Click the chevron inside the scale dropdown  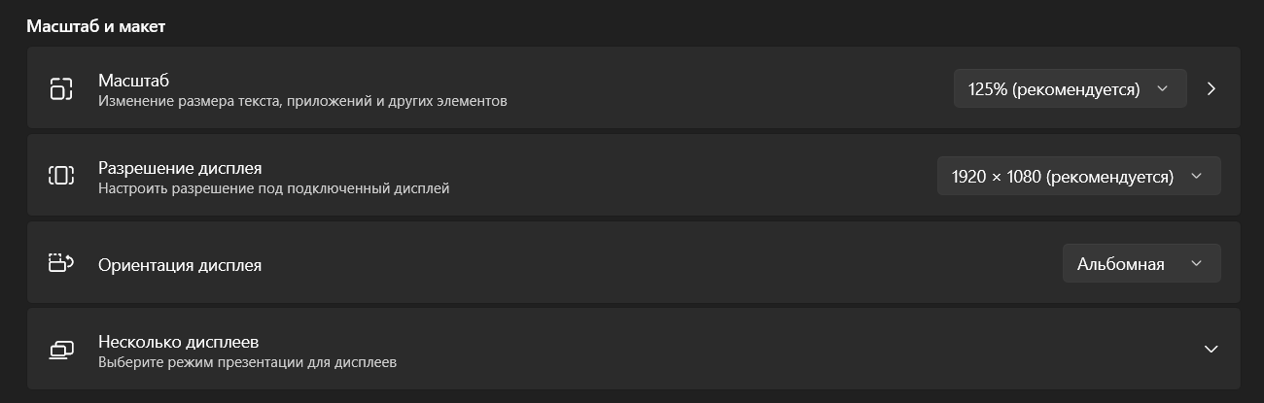(x=1162, y=88)
